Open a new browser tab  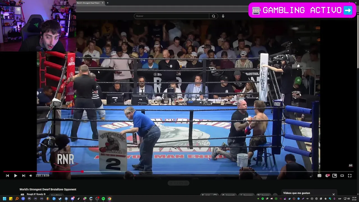(107, 3)
